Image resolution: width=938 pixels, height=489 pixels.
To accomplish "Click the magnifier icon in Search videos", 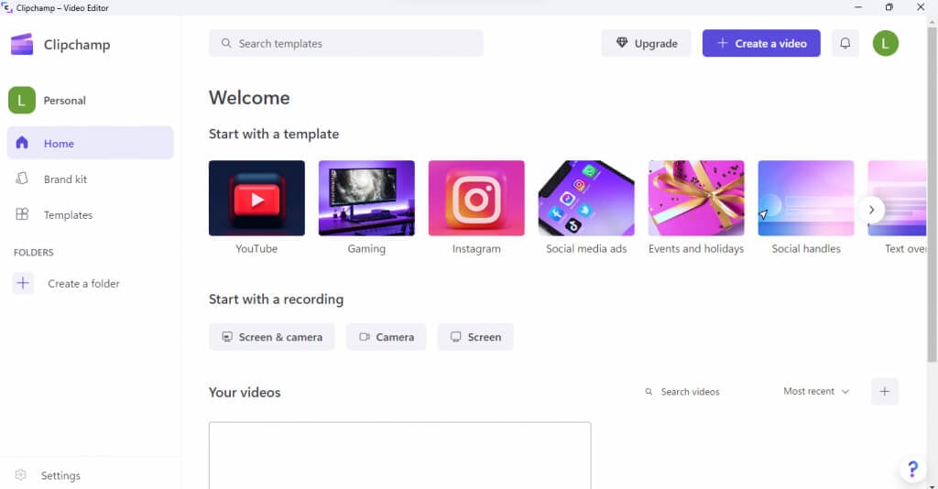I will 649,392.
